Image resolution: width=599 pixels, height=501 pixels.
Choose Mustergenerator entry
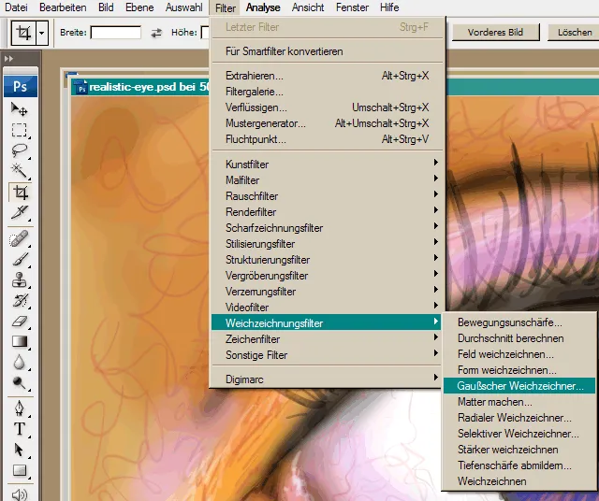[328, 123]
